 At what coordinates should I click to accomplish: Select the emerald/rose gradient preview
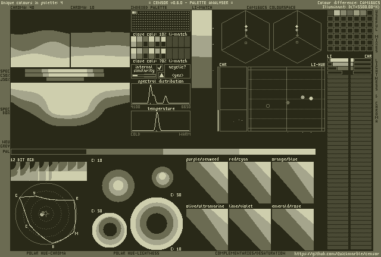292,229
